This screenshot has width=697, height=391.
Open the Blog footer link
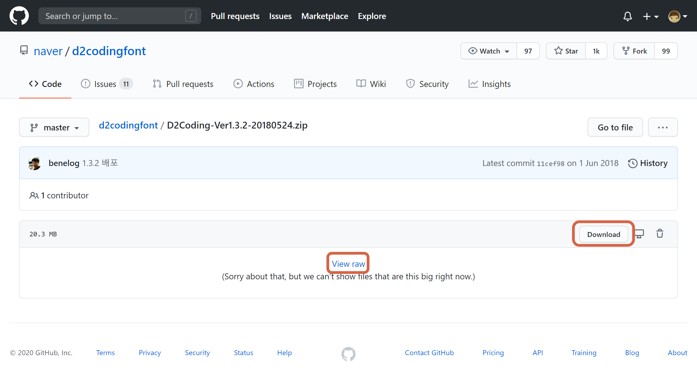pyautogui.click(x=632, y=353)
